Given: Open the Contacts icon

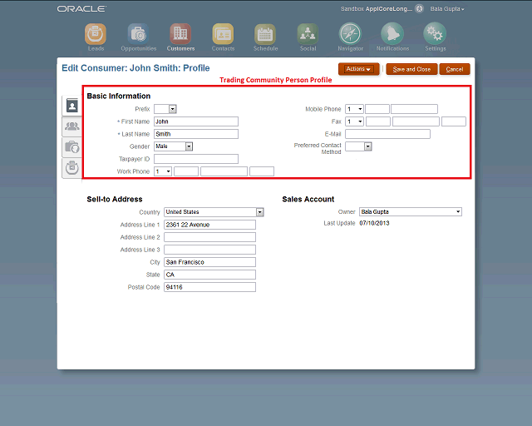Looking at the screenshot, I should (223, 34).
